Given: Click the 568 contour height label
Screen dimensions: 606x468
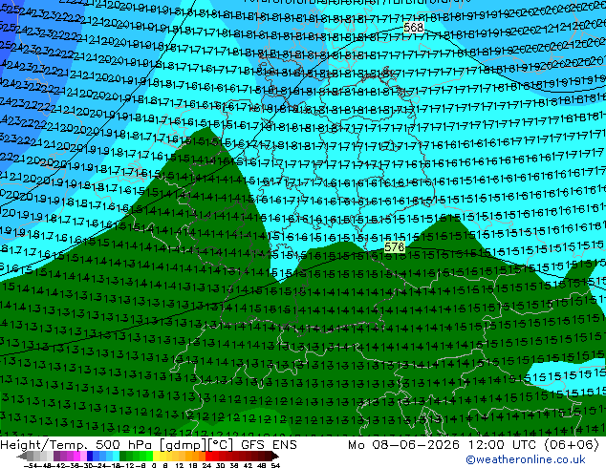Looking at the screenshot, I should point(413,28).
